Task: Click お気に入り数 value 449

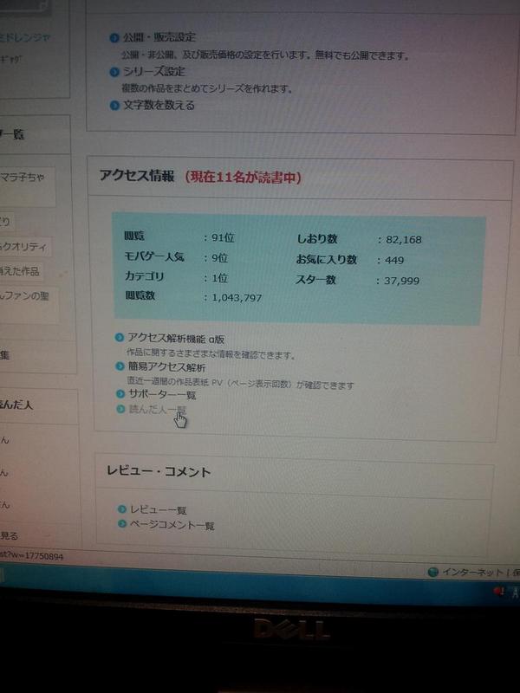Action: tap(394, 261)
